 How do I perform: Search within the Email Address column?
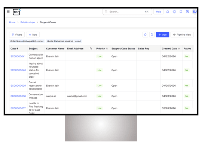(x=91, y=48)
